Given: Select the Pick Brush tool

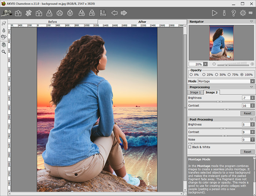Looking at the screenshot, I should [4, 23].
